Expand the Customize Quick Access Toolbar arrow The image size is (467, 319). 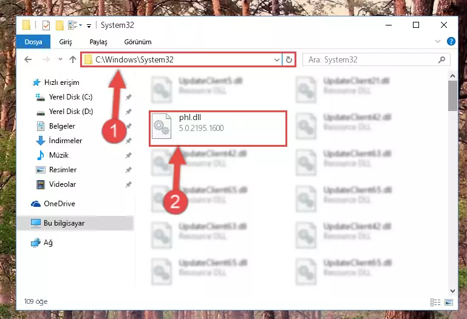(x=89, y=26)
